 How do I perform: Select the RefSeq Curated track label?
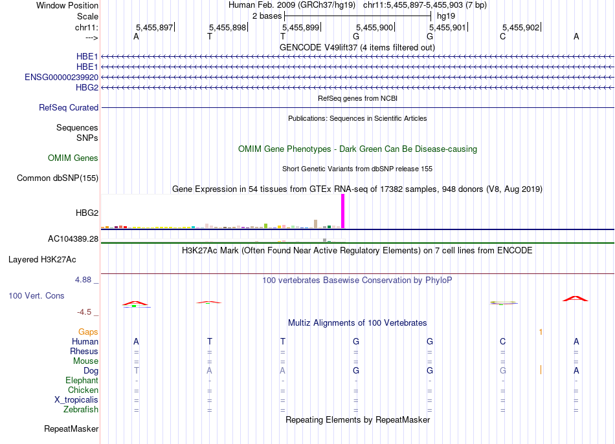[x=68, y=108]
